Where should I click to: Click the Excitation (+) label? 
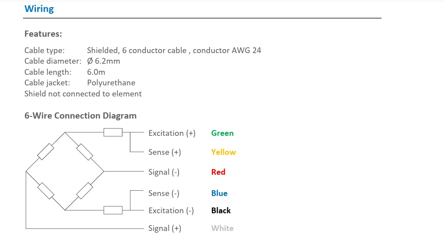[172, 133]
